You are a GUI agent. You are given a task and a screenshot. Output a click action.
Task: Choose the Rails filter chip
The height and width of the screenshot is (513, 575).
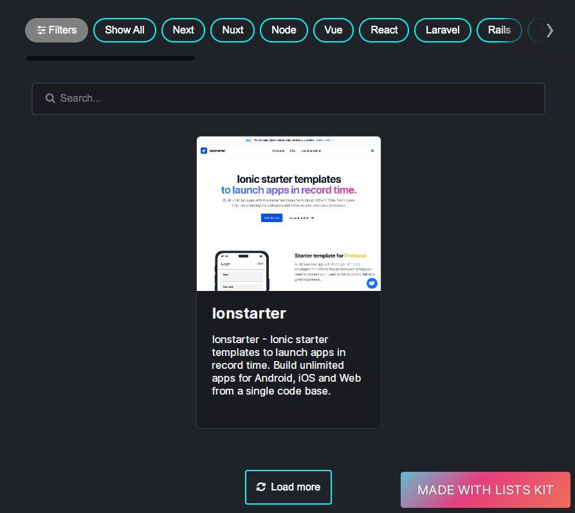click(x=499, y=30)
